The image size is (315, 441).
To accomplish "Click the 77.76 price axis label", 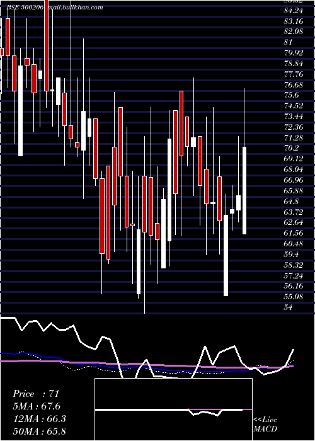I will (294, 74).
